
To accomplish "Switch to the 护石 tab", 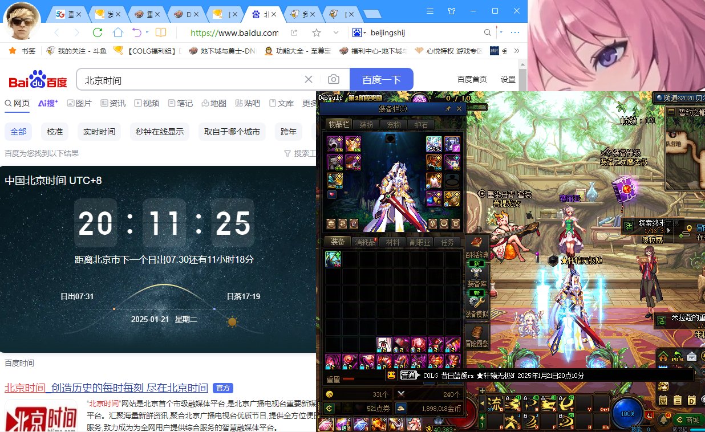I will pos(421,125).
